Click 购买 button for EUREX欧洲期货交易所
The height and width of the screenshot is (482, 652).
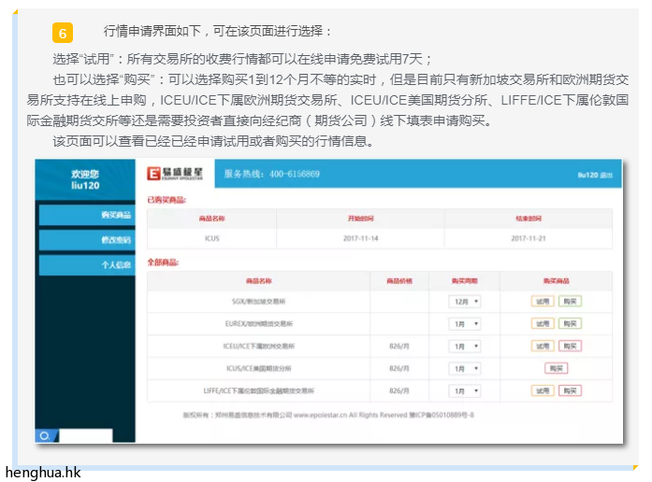click(x=570, y=323)
